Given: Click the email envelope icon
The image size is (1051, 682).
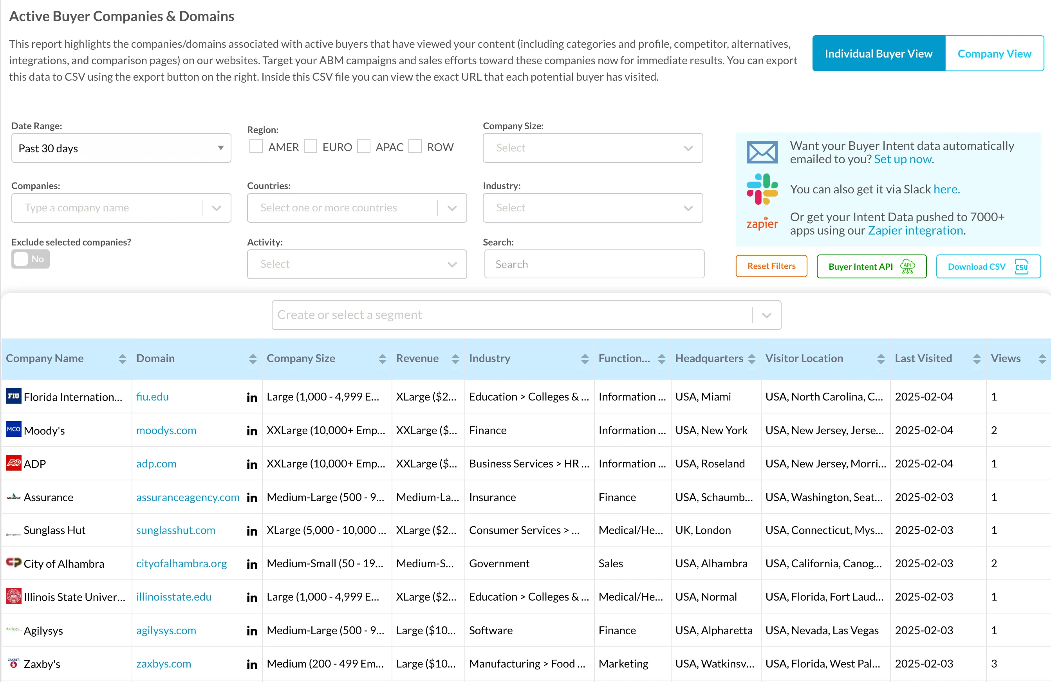Looking at the screenshot, I should pos(762,152).
